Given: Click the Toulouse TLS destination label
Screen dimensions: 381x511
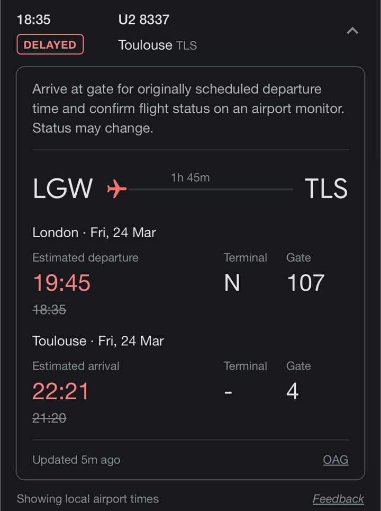Looking at the screenshot, I should [x=157, y=45].
